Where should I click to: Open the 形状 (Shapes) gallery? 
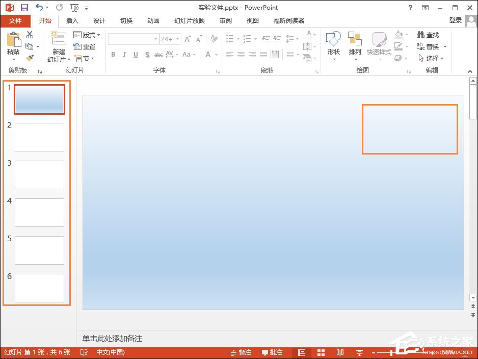(x=333, y=45)
